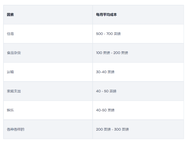Click the 40 - 50 英镑 cost for 家庭支出
Image resolution: width=187 pixels, height=141 pixels.
[106, 91]
